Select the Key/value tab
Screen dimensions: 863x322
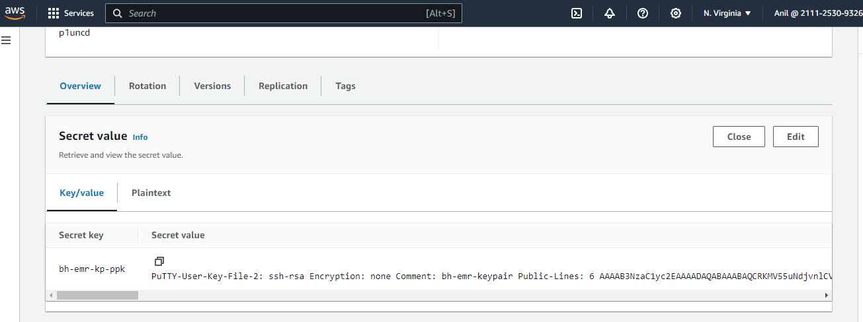[x=82, y=193]
